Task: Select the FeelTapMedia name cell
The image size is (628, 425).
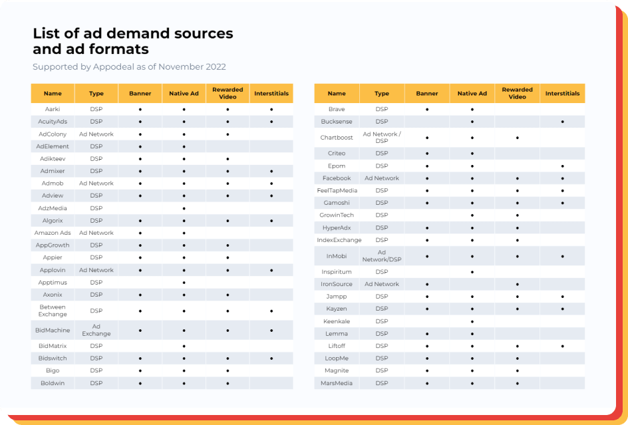Action: 337,191
